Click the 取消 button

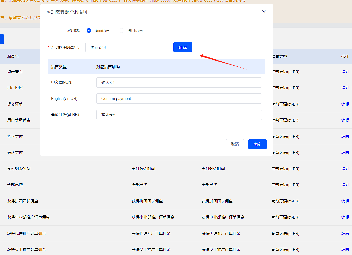(x=235, y=144)
